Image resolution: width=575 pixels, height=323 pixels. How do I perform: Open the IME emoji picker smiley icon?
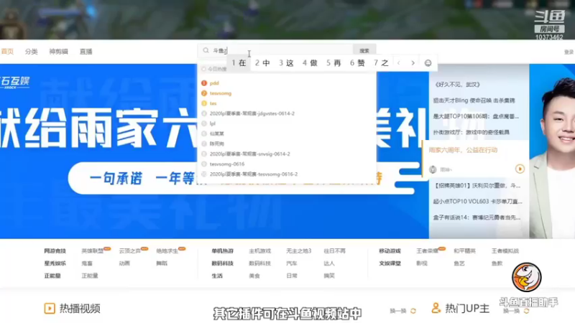[x=428, y=63]
